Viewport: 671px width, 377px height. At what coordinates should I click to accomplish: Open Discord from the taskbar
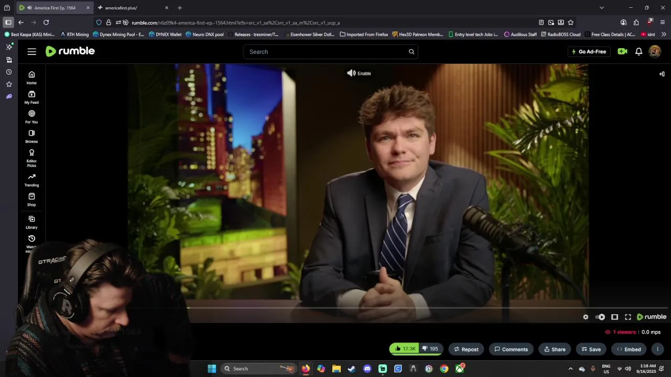click(367, 369)
